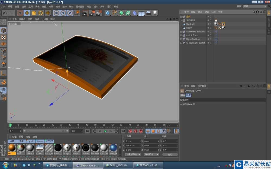Expand the OverHead Softbox tree item
271x169 pixels.
(x=181, y=32)
